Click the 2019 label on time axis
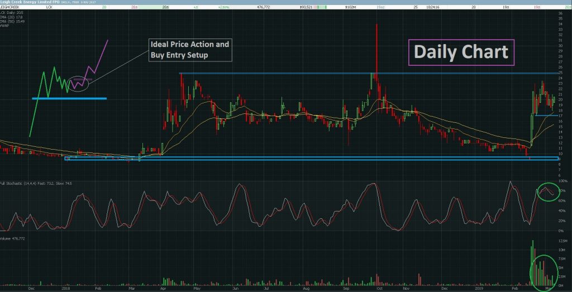Viewport: 572px width, 292px height. (478, 288)
